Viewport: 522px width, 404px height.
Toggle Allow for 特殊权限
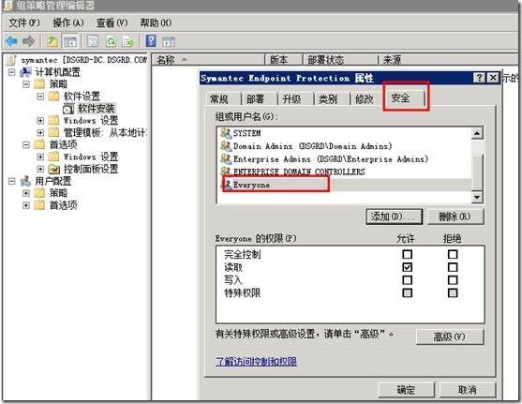407,292
